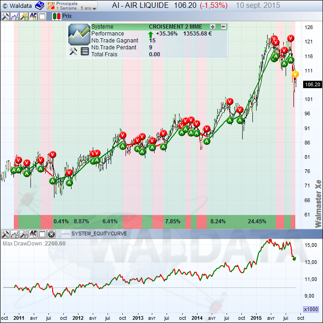Click the system chart thumbnail icon
323x323 pixels.
(79, 35)
